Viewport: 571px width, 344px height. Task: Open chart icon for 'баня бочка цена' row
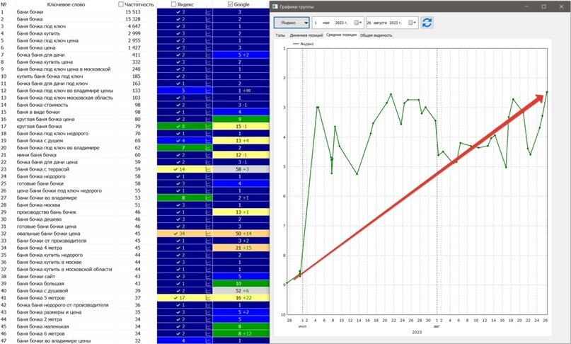point(209,47)
